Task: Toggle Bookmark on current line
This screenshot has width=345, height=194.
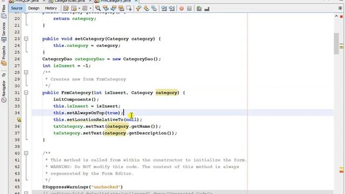Action: pos(154,9)
